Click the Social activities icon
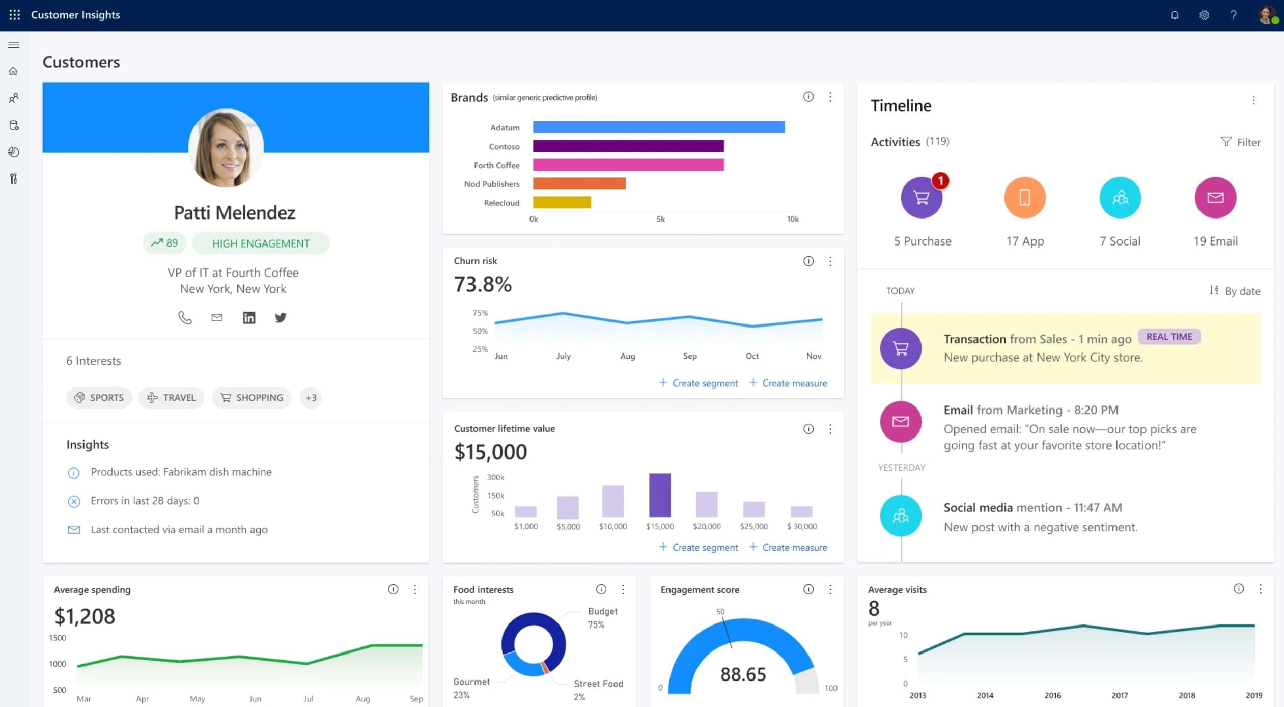 1120,196
